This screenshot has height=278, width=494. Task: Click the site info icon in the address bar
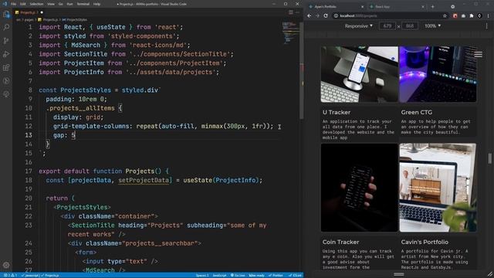pyautogui.click(x=336, y=15)
